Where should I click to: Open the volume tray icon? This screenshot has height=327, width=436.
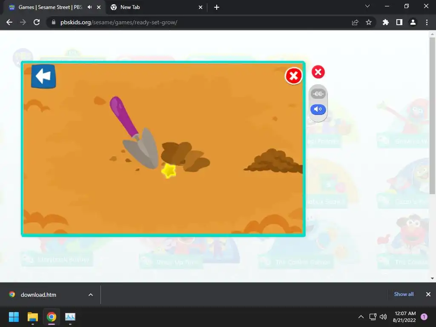click(383, 317)
